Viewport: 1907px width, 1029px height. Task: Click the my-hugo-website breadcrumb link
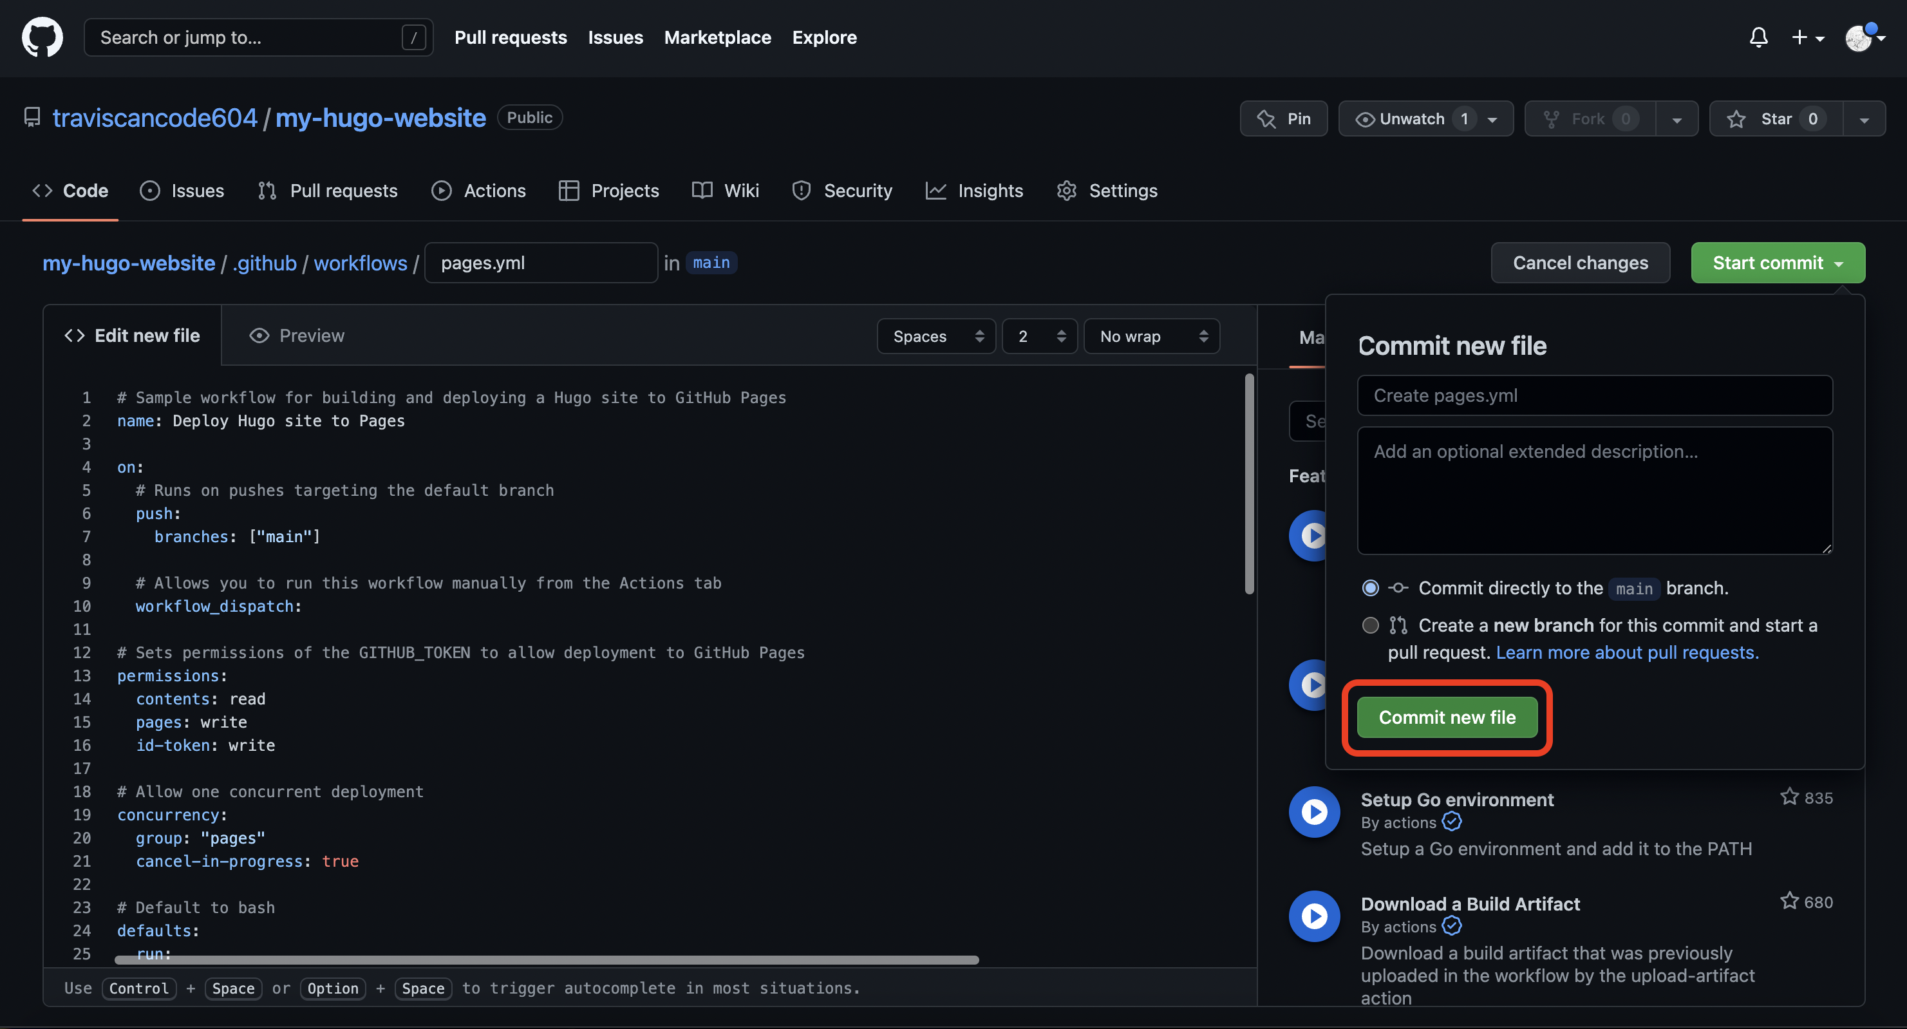[x=129, y=263]
